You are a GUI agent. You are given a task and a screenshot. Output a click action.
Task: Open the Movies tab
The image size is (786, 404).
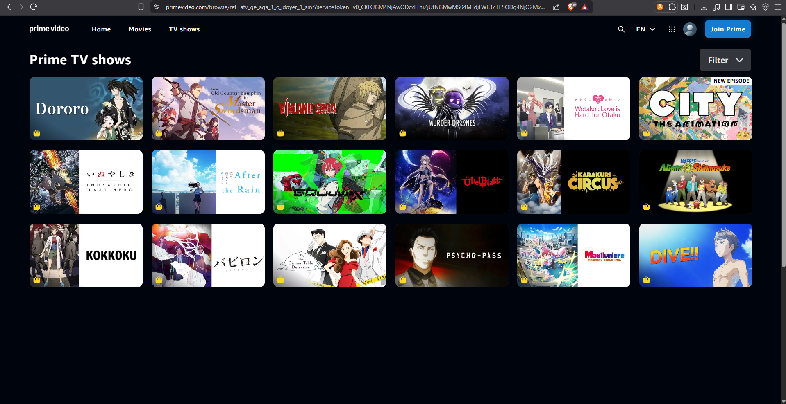pos(140,29)
